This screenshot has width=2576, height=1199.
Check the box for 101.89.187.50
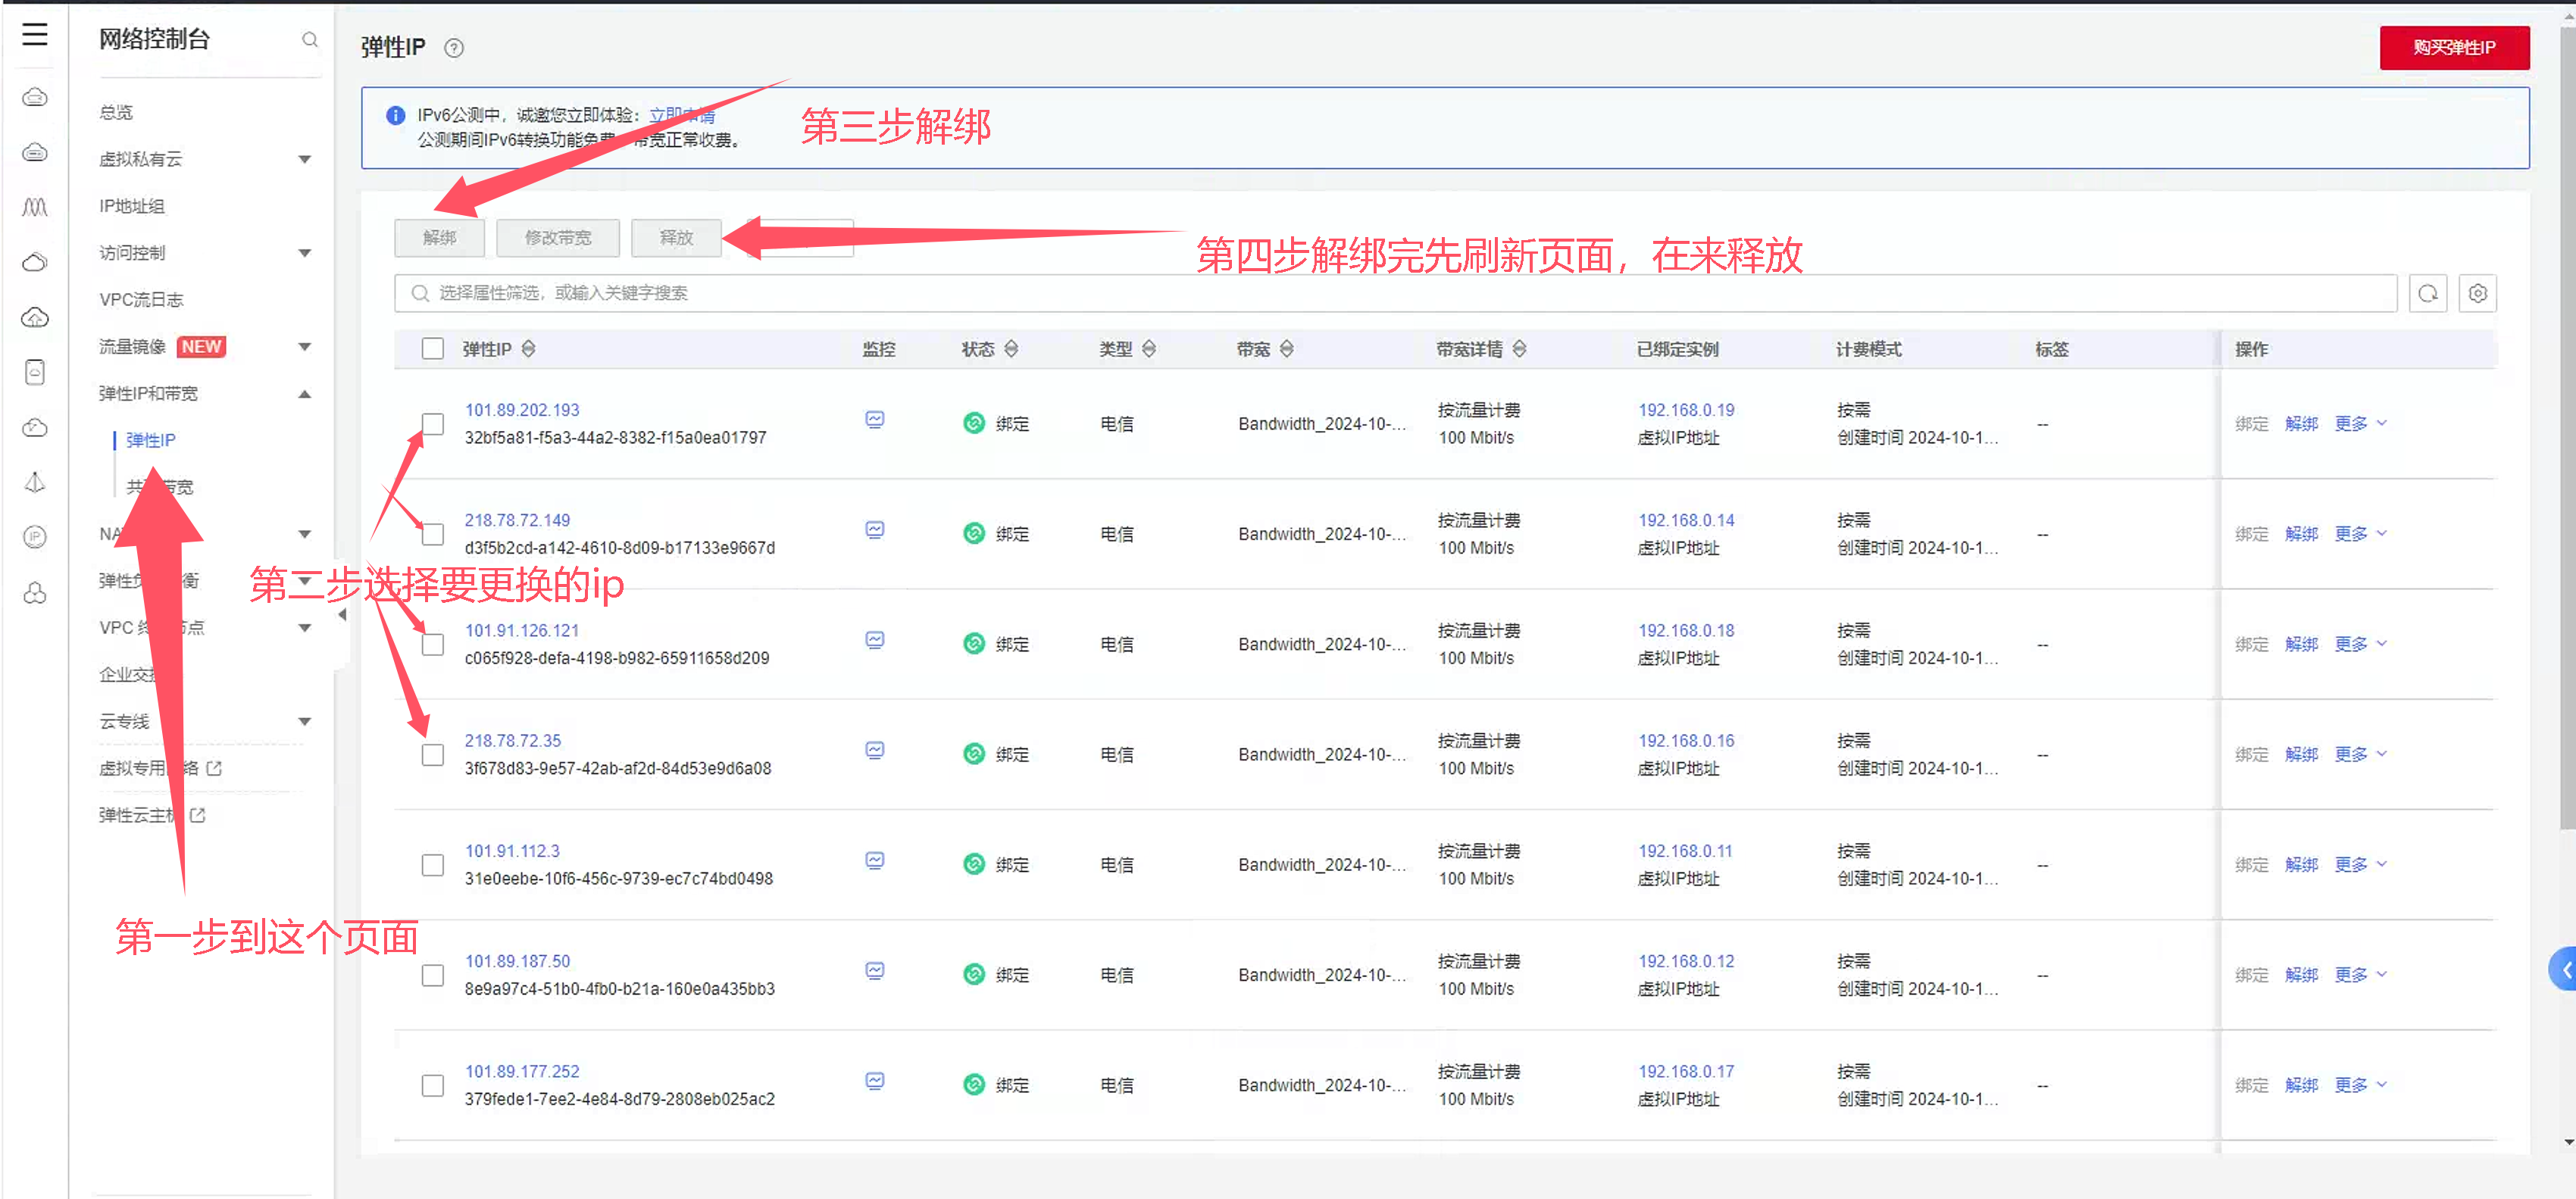[433, 975]
